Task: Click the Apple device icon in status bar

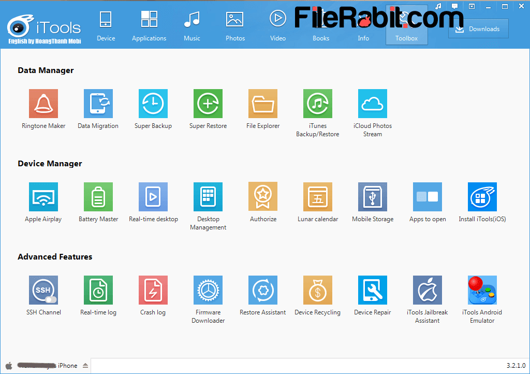Action: click(9, 366)
